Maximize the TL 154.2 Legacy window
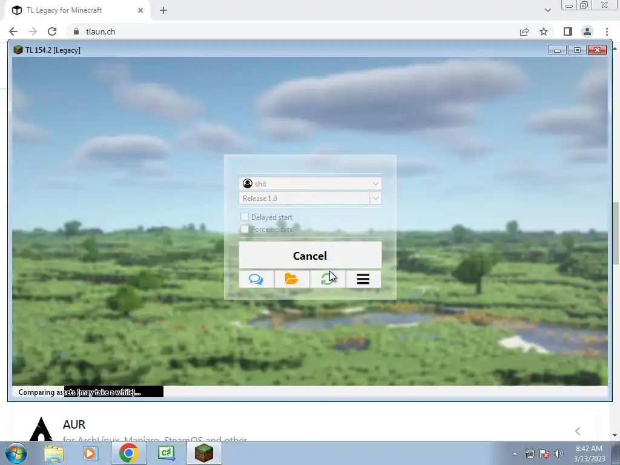620x465 pixels. pos(577,50)
